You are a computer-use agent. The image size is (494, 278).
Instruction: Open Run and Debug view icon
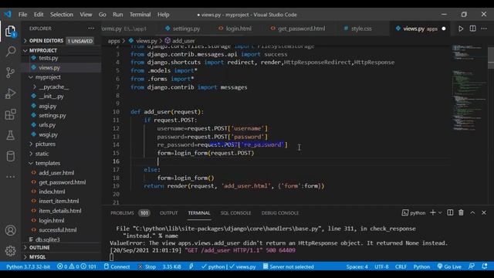point(10,93)
